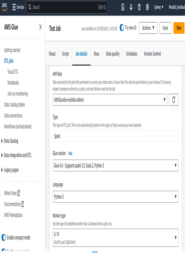Open the notifications bell
The height and width of the screenshot is (253, 185).
coord(131,7)
